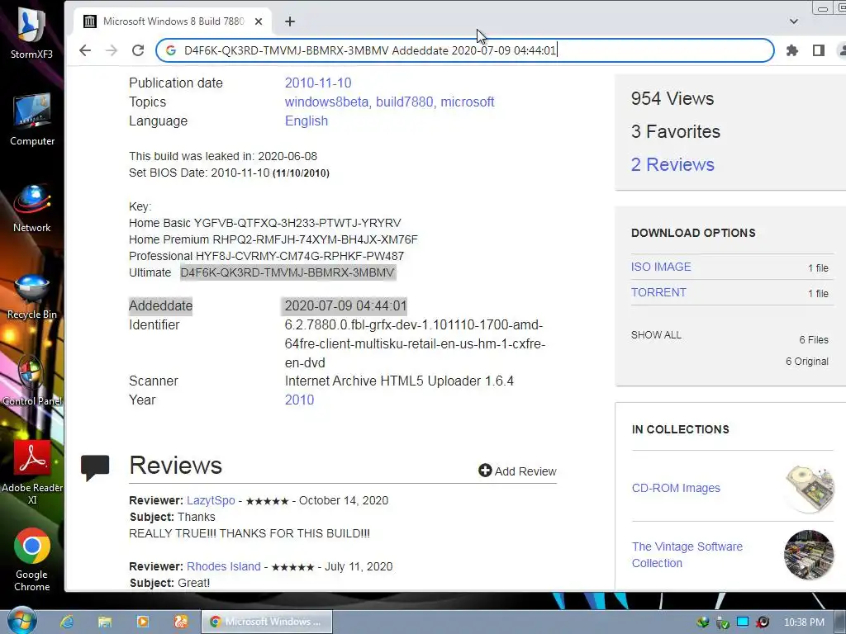The width and height of the screenshot is (846, 634).
Task: Switch to Chrome taskbar button Microsoft Windows
Action: point(267,622)
